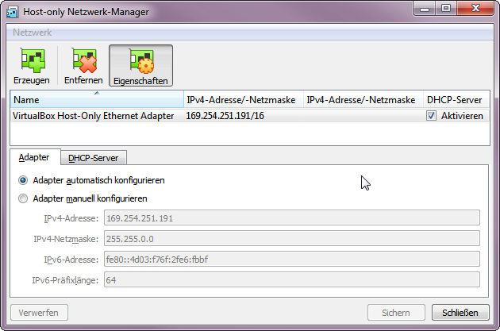Image resolution: width=500 pixels, height=331 pixels.
Task: Click the Verwerfen button
Action: (x=39, y=313)
